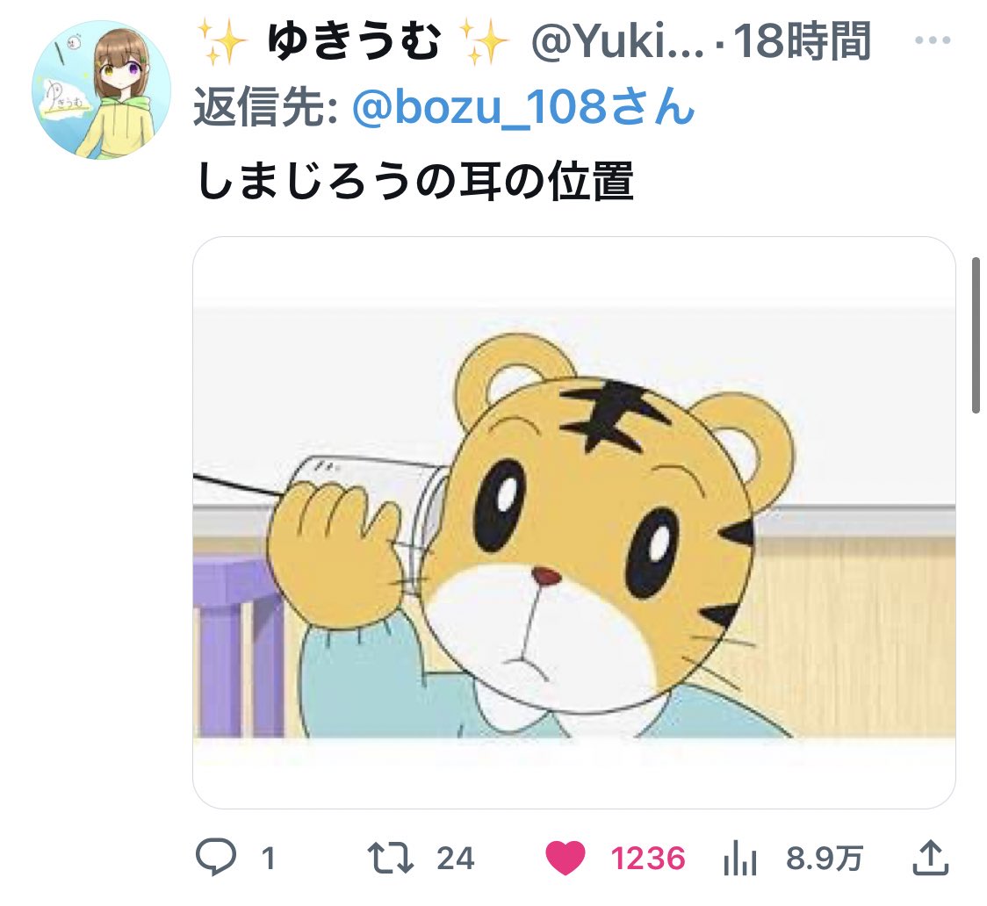Enlarge the Shimajiro tiger image
Screen dimensions: 987x906
click(x=574, y=522)
